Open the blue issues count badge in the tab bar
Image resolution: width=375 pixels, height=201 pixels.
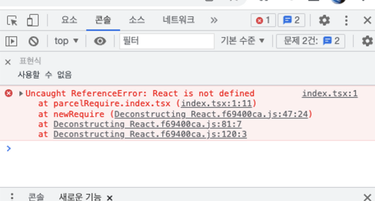[291, 20]
